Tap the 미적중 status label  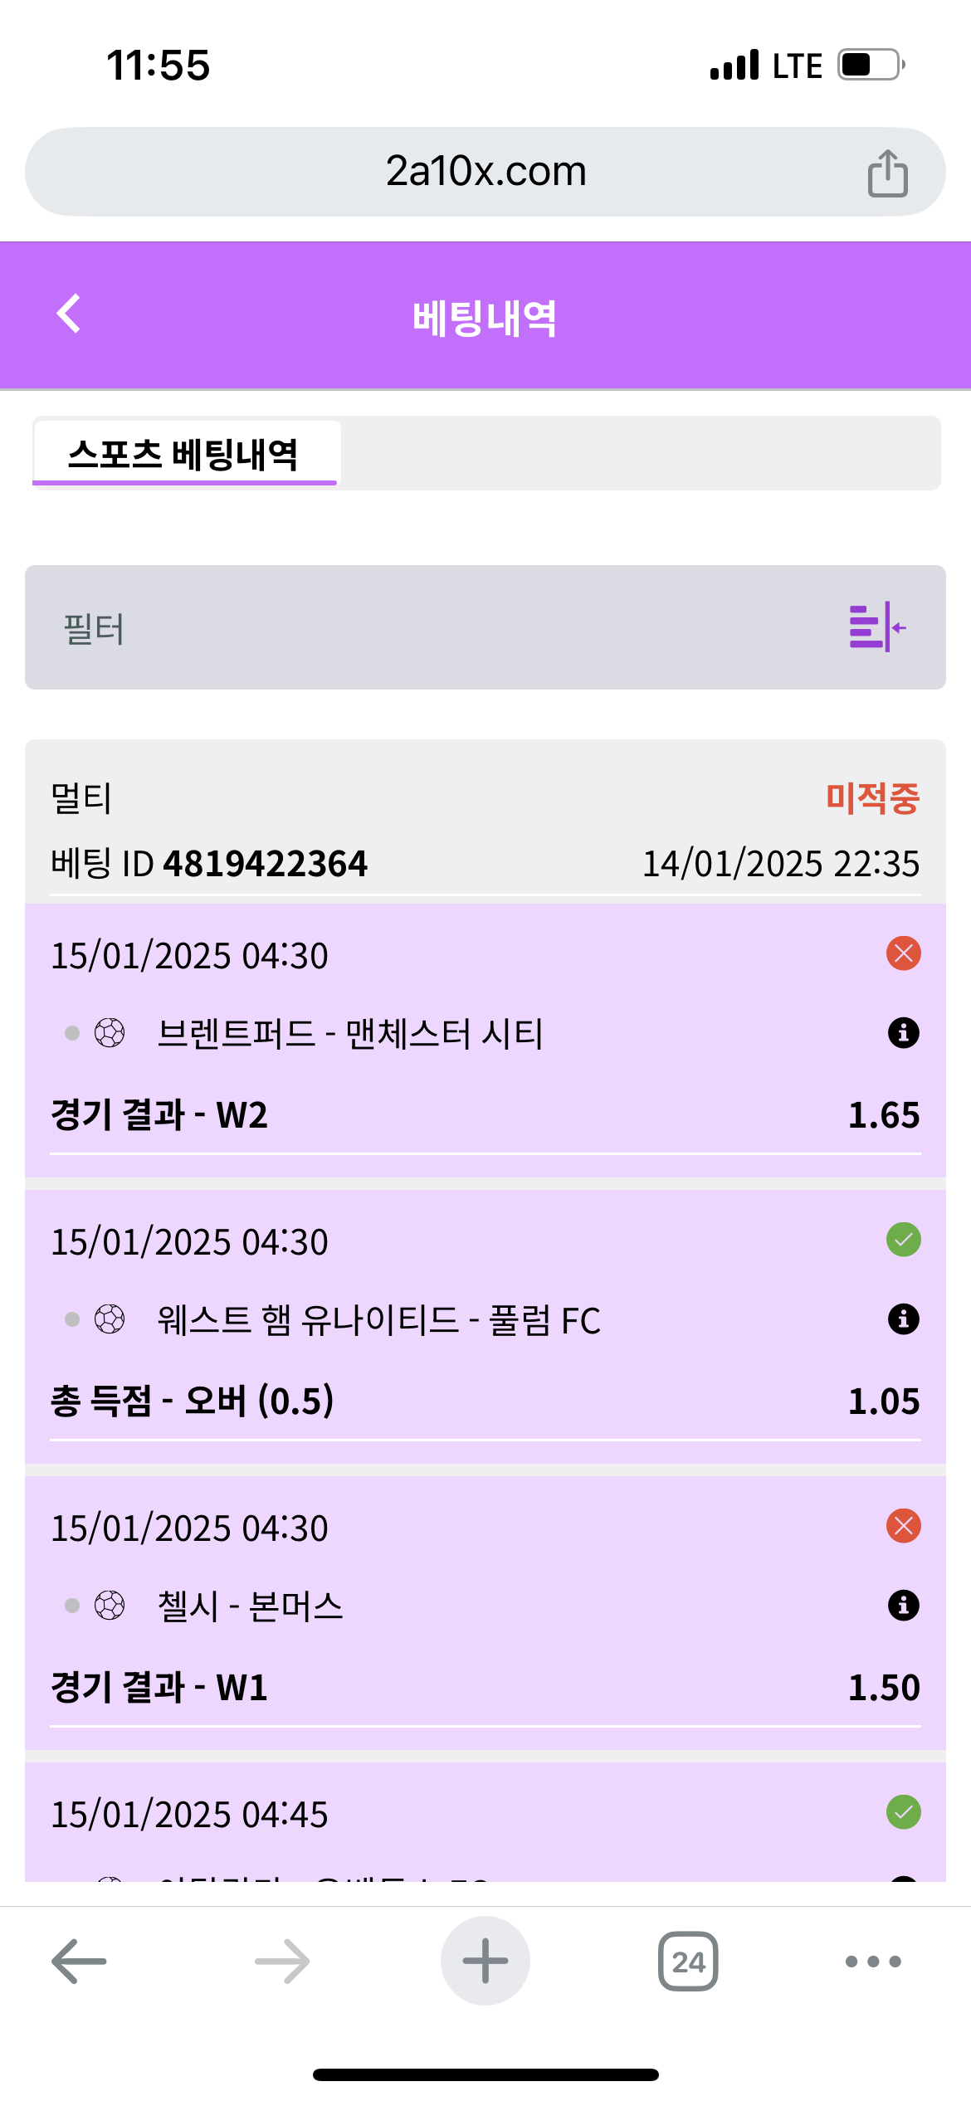[x=872, y=798]
